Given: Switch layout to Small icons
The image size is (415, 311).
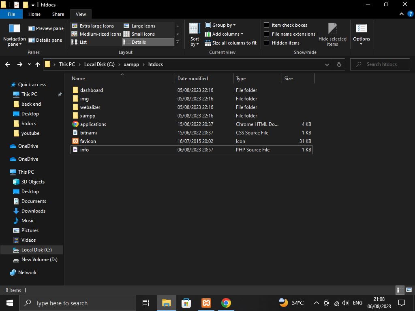Looking at the screenshot, I should (x=139, y=34).
